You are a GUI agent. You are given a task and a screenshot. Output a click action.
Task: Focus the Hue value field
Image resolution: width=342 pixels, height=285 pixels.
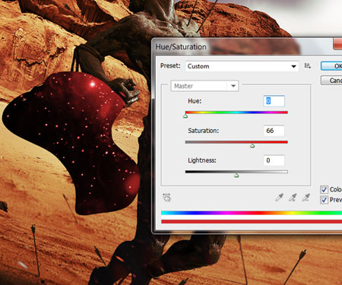tap(274, 101)
